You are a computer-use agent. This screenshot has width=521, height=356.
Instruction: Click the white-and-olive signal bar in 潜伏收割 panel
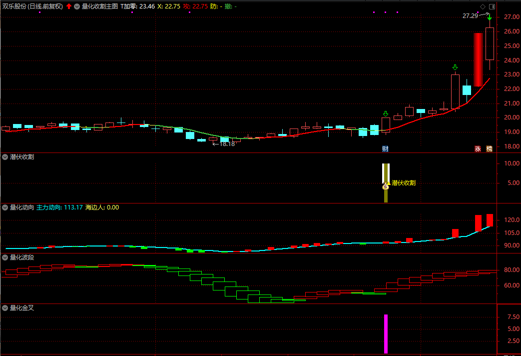coord(386,182)
